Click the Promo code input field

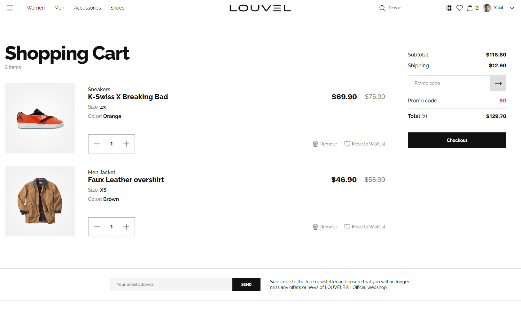pyautogui.click(x=449, y=83)
